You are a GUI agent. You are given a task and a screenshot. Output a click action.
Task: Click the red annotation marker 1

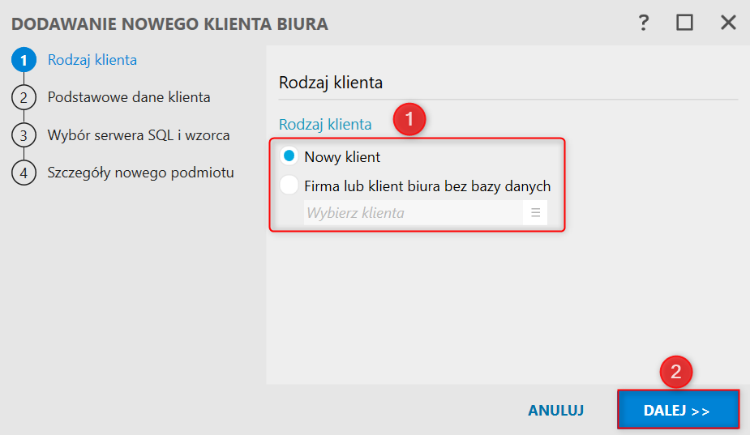click(x=409, y=120)
